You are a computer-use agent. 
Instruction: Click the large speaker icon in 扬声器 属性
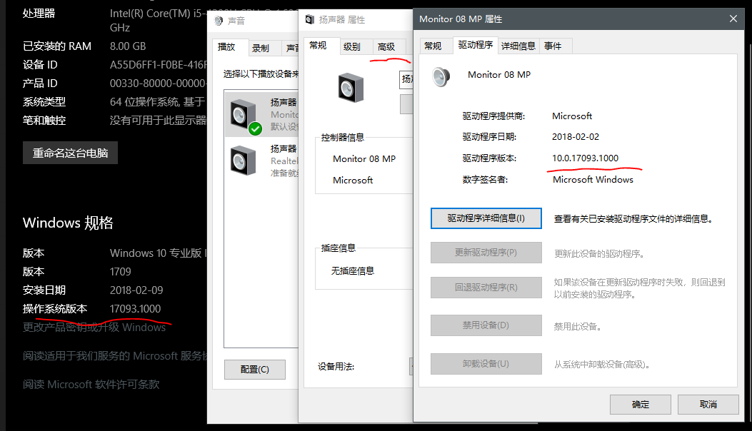coord(351,87)
